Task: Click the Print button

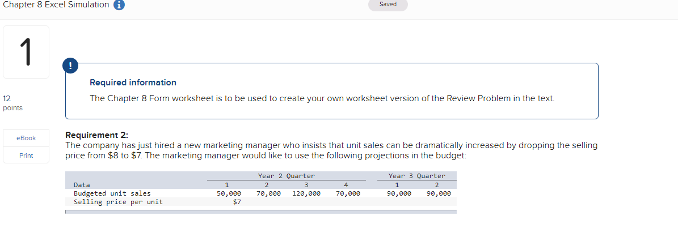Action: (26, 155)
